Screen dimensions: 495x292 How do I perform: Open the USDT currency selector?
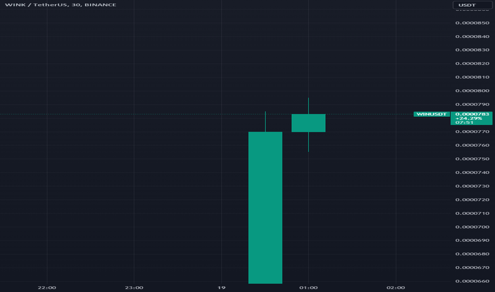(x=472, y=5)
